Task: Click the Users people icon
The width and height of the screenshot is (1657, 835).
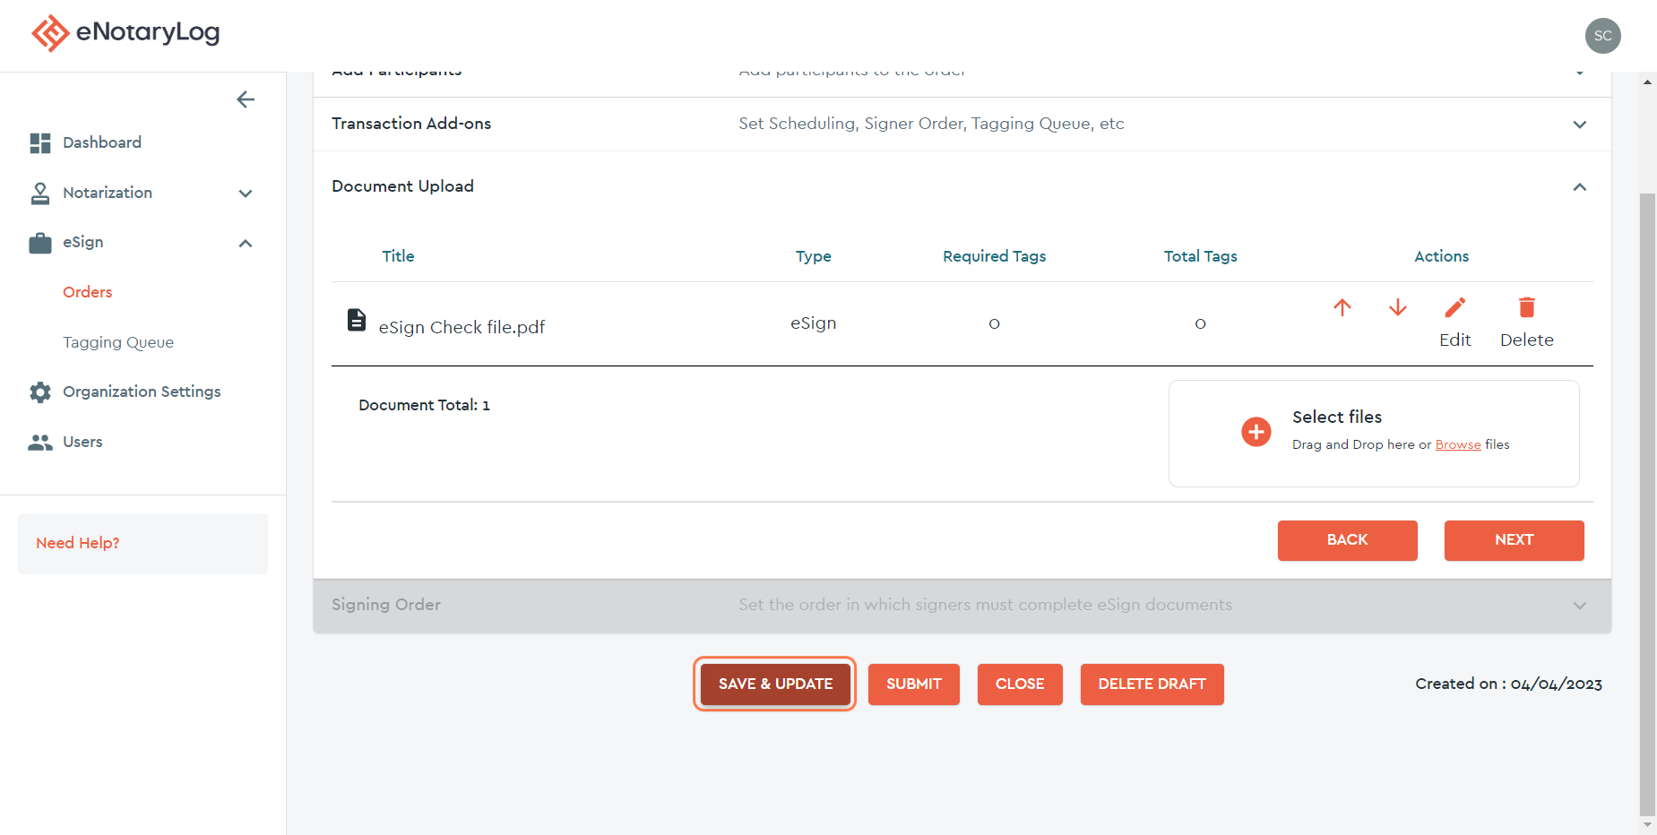Action: [x=40, y=443]
